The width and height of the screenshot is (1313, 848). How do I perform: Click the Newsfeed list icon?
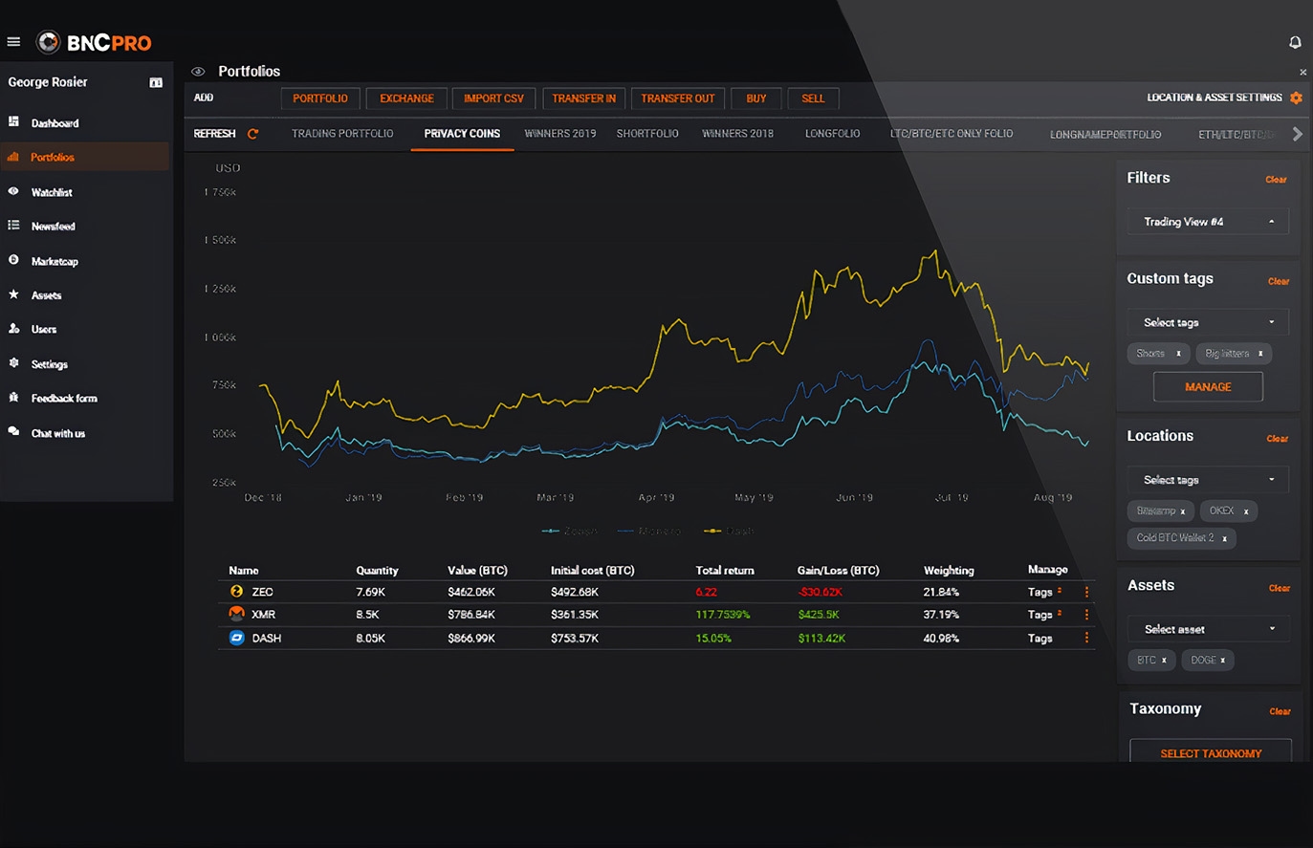coord(13,226)
